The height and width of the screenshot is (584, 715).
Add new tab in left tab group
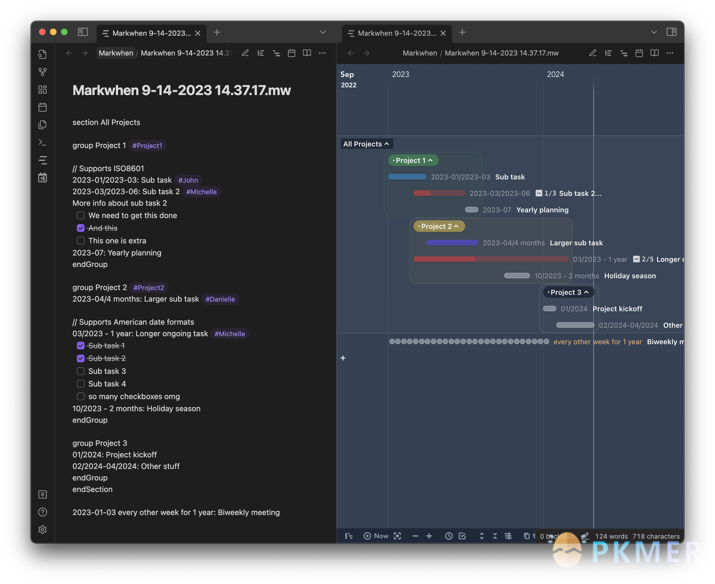click(217, 32)
